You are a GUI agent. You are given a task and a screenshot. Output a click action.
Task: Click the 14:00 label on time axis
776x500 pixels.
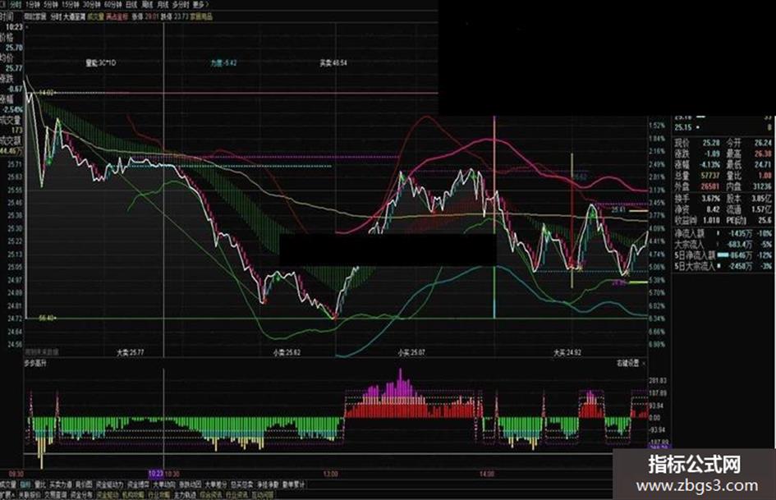(x=486, y=475)
